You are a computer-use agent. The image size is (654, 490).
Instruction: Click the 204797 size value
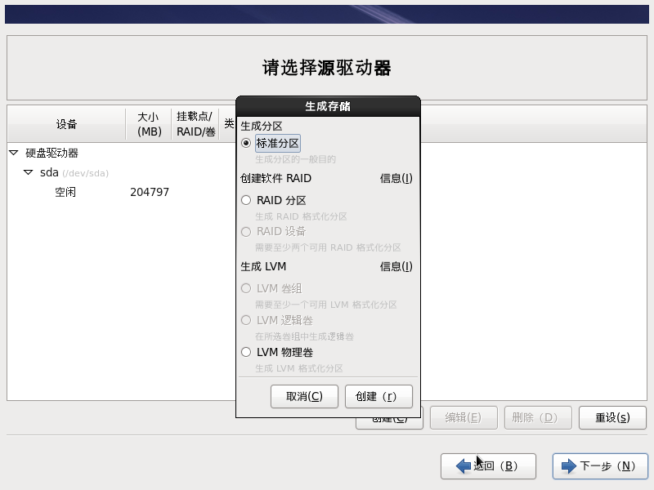(150, 192)
